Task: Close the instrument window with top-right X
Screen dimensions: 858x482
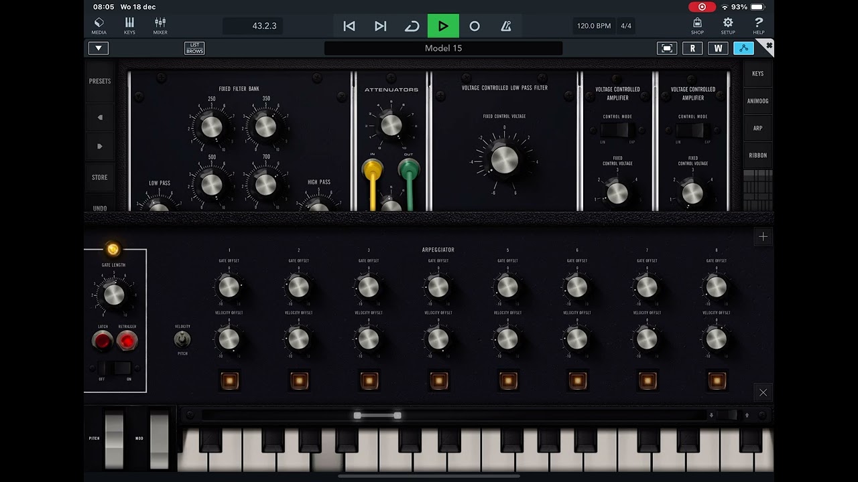Action: 769,45
